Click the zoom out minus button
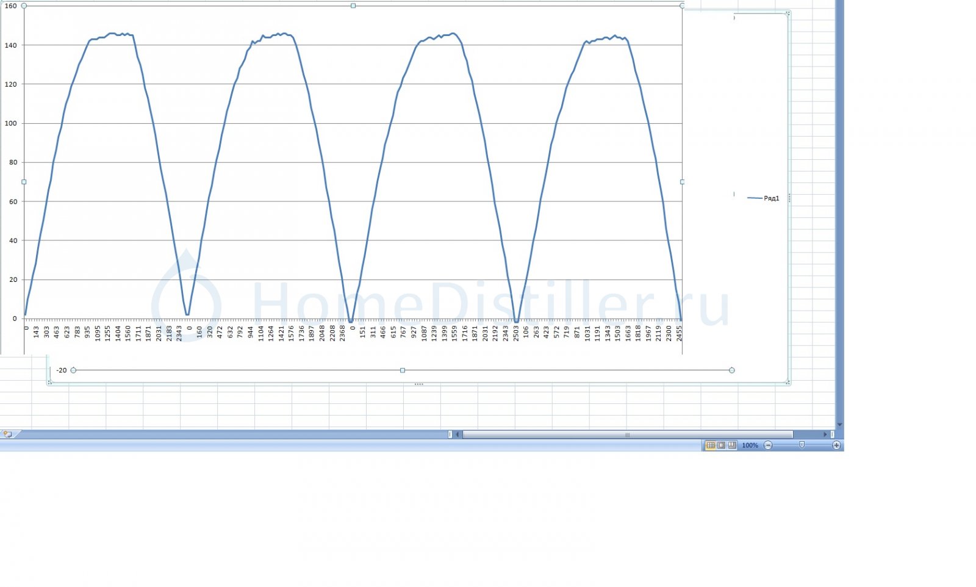The height and width of the screenshot is (587, 976). pos(768,445)
